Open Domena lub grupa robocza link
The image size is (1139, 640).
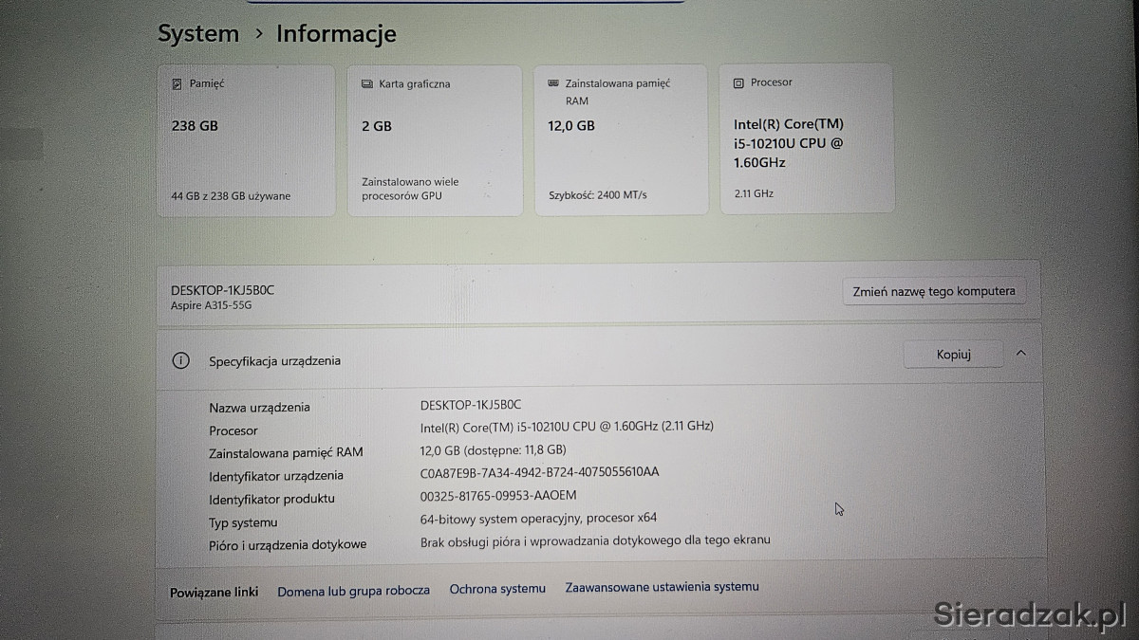click(x=353, y=590)
